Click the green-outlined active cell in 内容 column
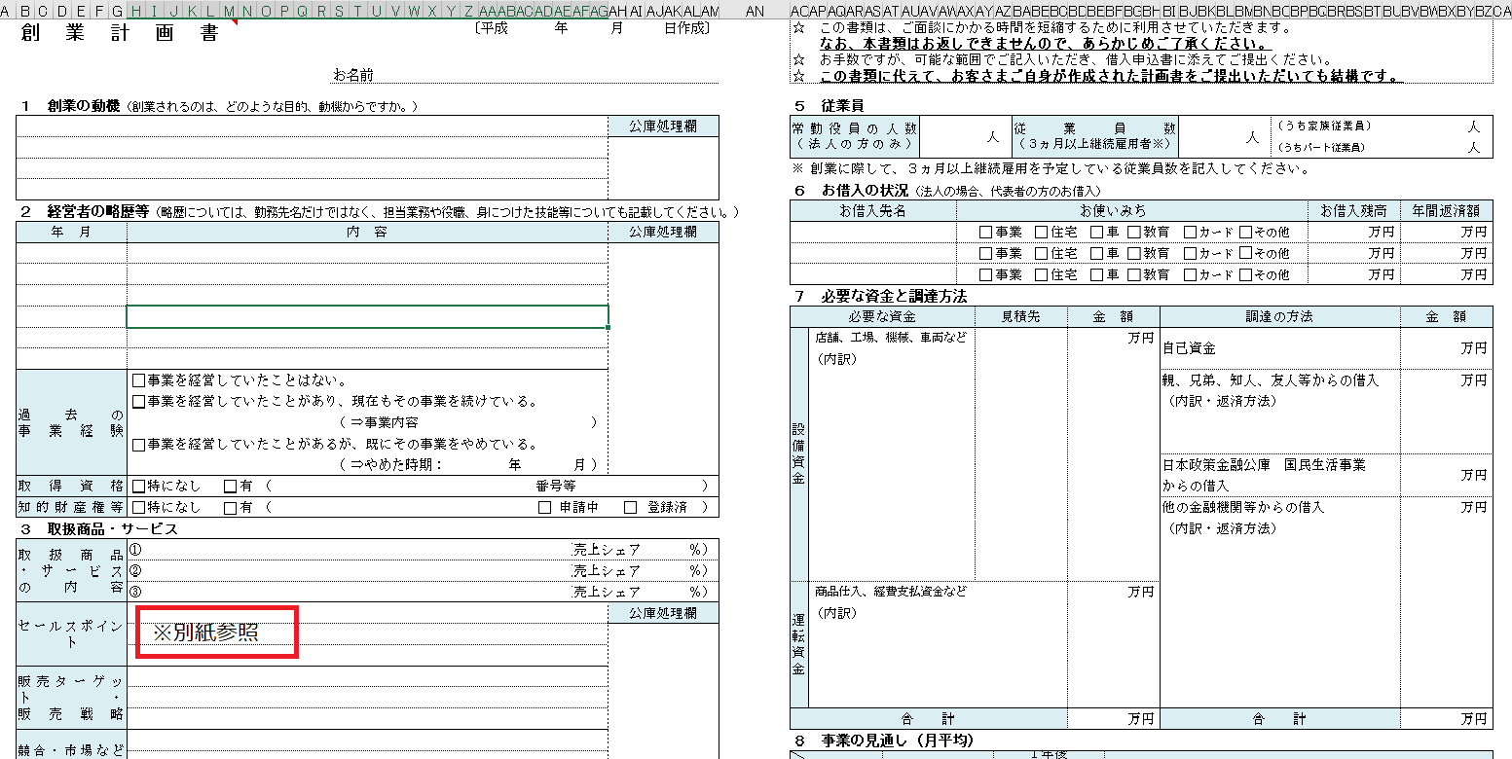This screenshot has width=1512, height=759. 367,317
